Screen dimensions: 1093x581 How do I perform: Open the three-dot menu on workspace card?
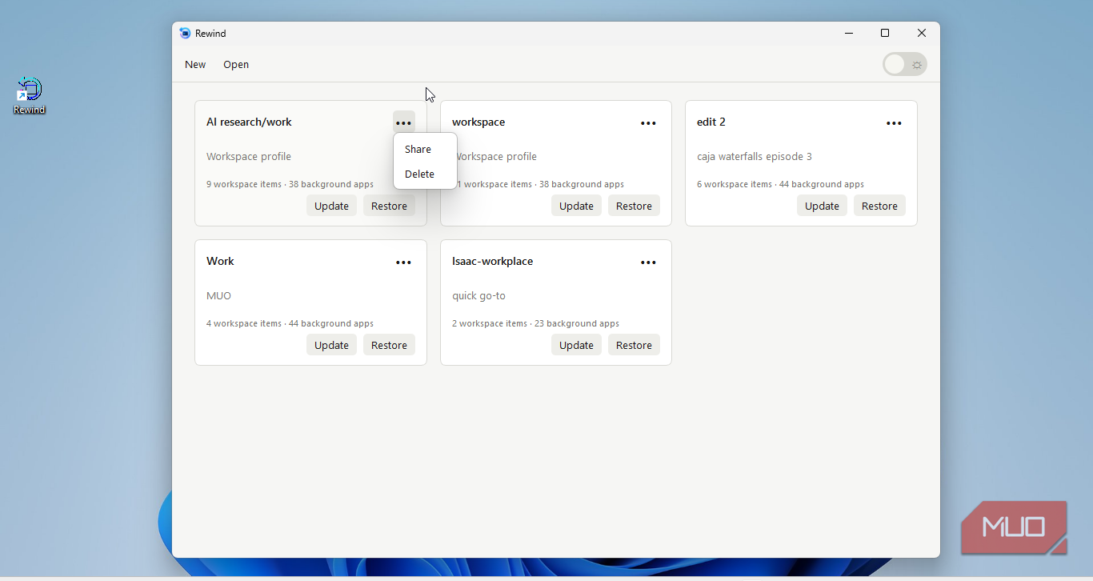click(x=648, y=122)
